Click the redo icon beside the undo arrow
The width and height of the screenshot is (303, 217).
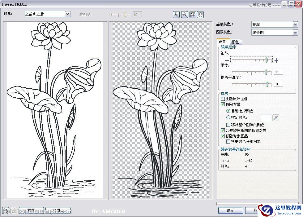pyautogui.click(x=14, y=210)
